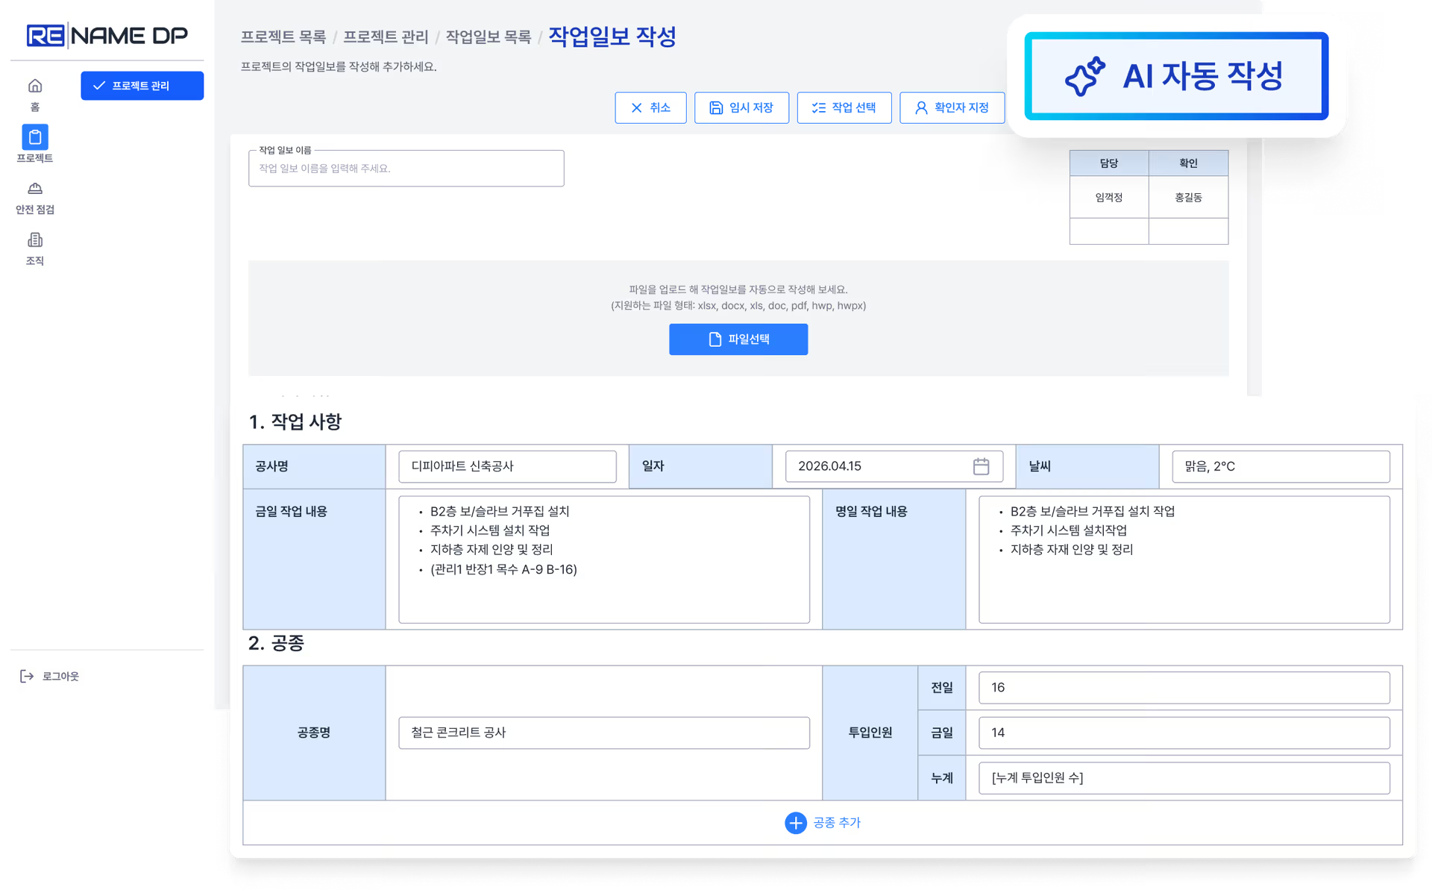Click the 금일 field showing 14
The width and height of the screenshot is (1432, 890).
click(x=1184, y=733)
